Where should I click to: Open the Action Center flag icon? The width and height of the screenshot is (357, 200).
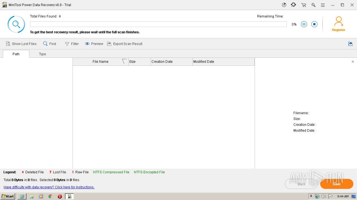pos(331,196)
